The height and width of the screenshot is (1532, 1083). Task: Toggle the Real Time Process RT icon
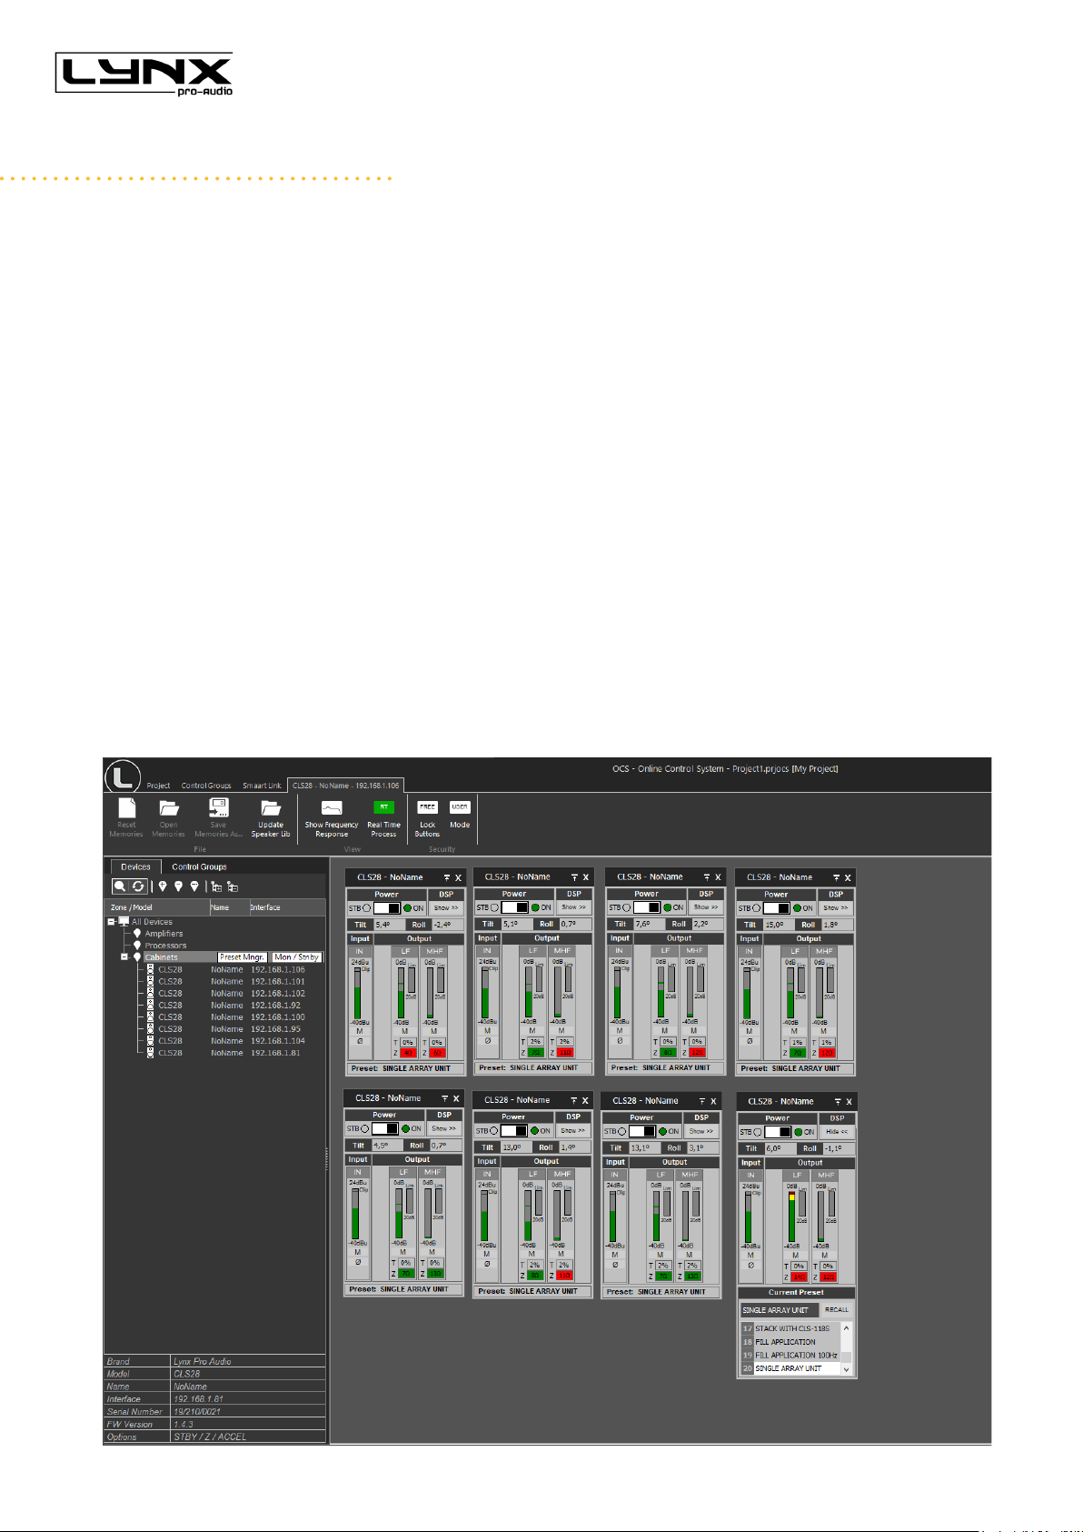[x=383, y=807]
